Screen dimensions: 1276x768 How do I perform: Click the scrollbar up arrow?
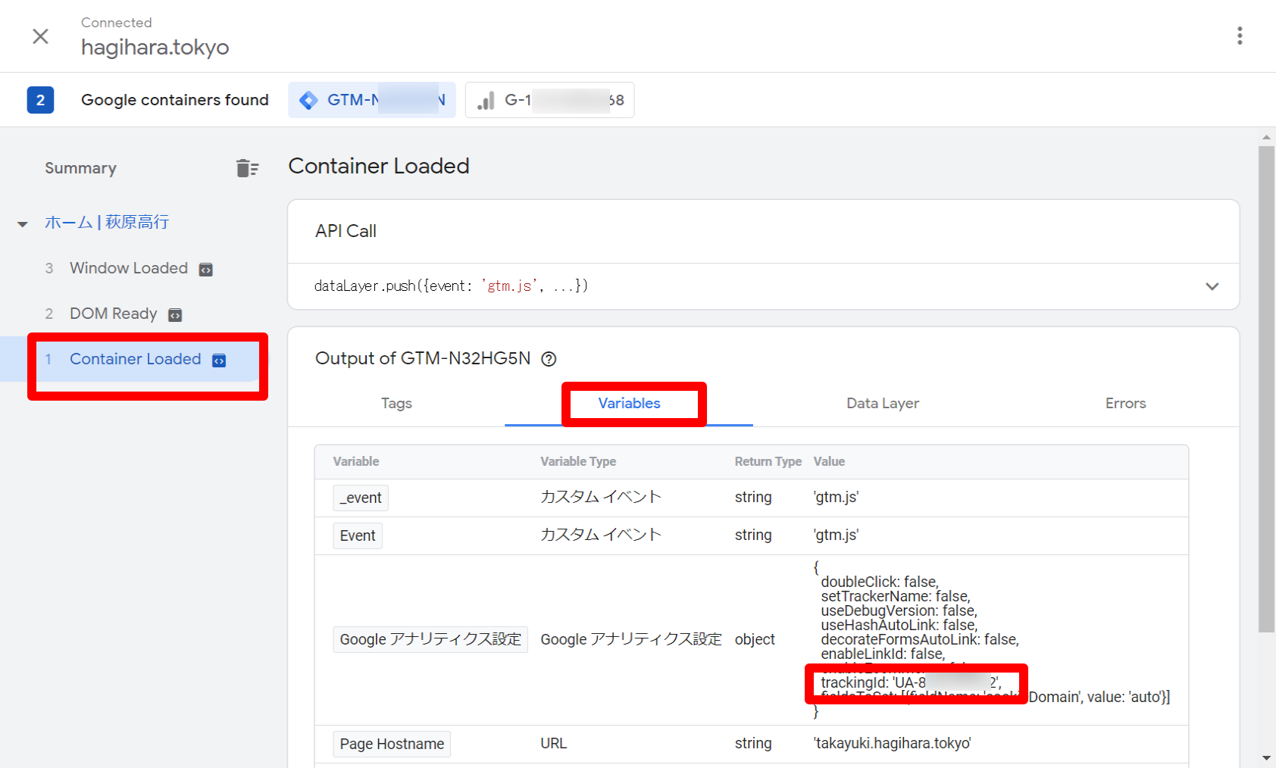point(1266,137)
